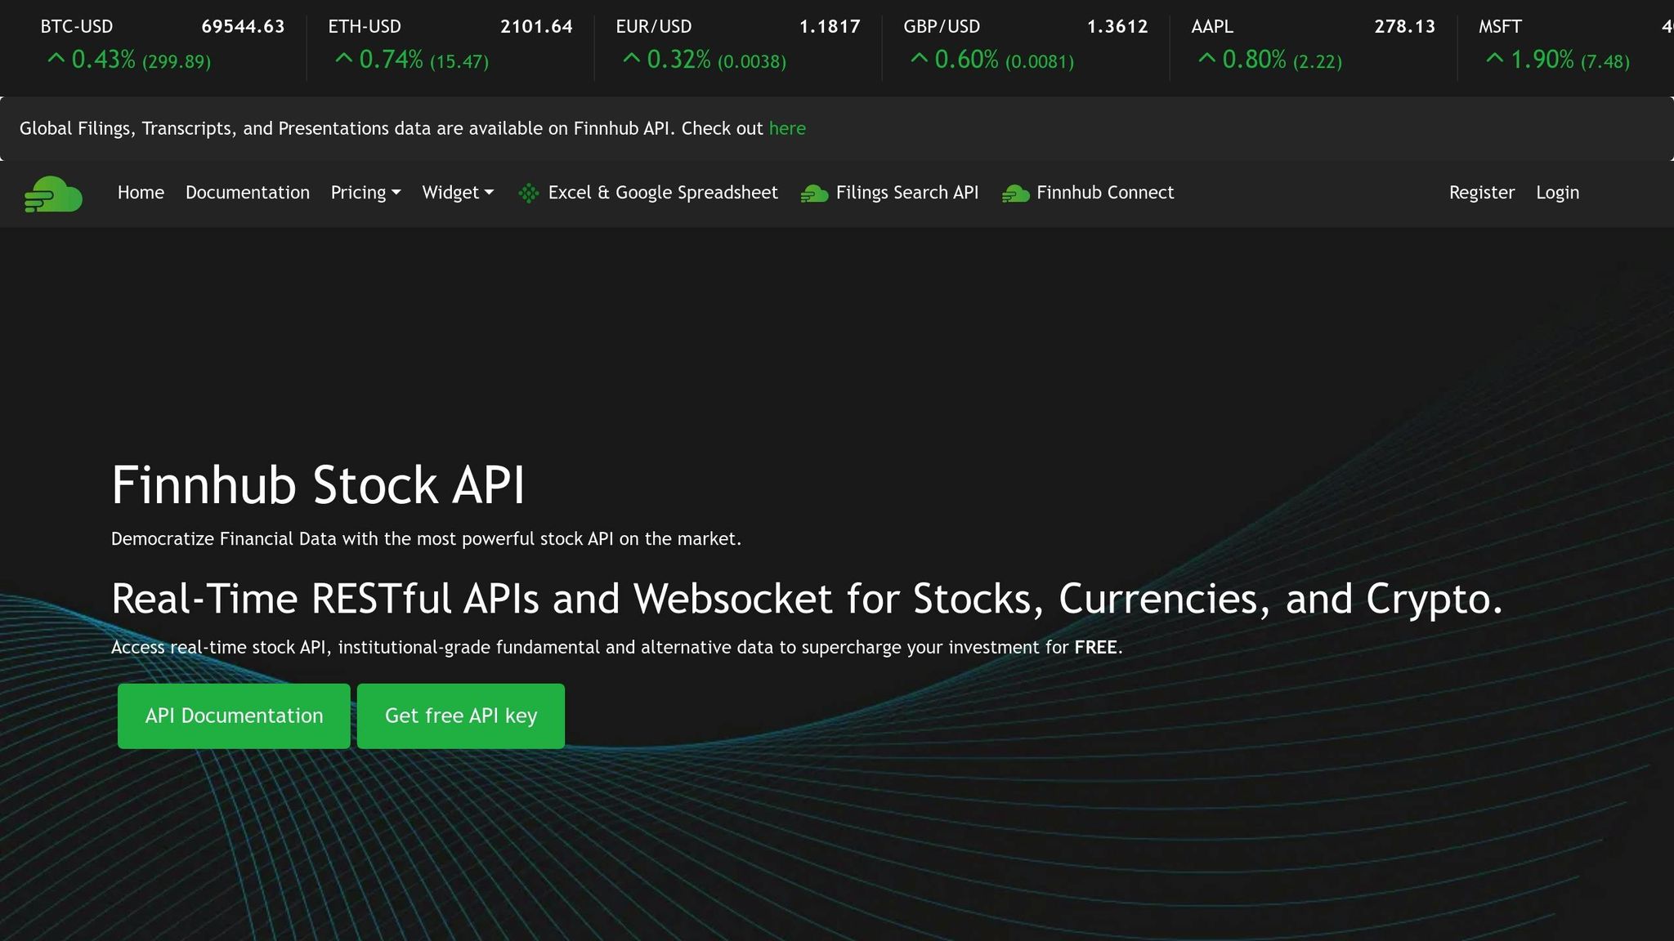Open the Widget dropdown menu
This screenshot has width=1674, height=941.
[458, 193]
